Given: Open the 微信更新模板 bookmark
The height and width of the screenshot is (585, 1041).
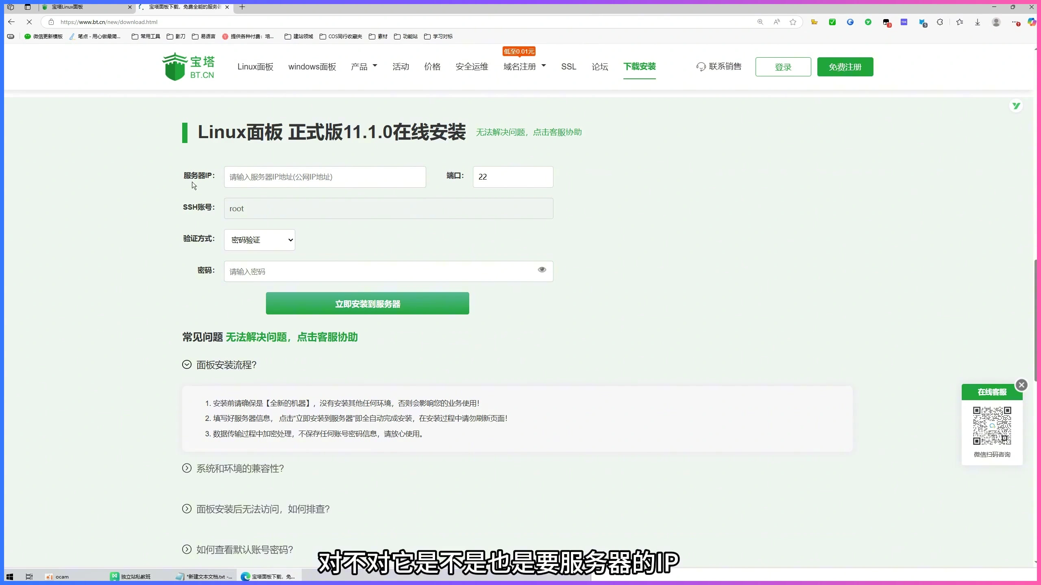Looking at the screenshot, I should click(44, 37).
